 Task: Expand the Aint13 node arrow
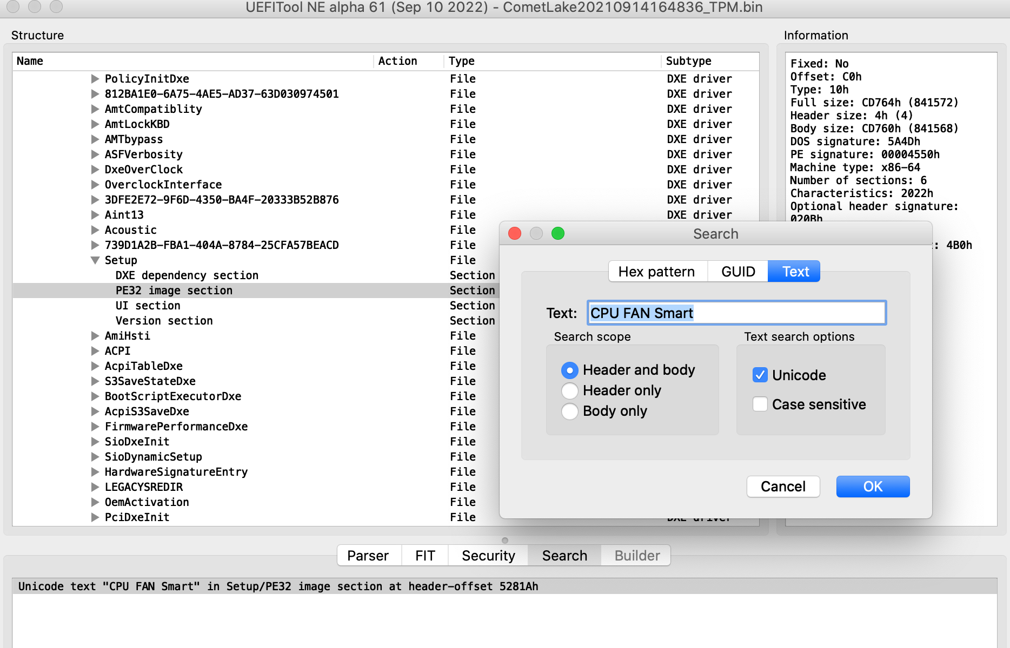95,215
